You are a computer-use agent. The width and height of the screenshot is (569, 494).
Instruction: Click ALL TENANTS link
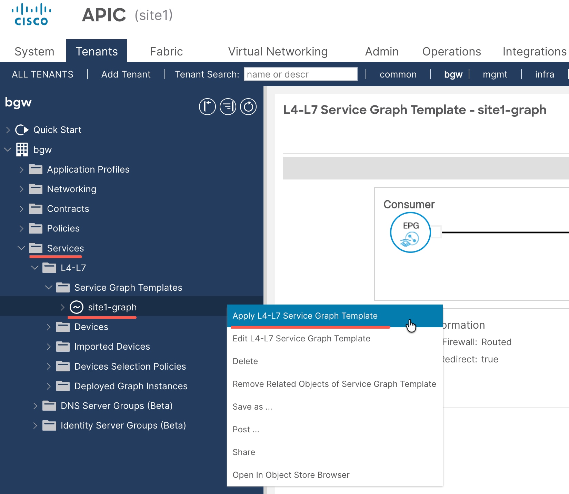[42, 74]
